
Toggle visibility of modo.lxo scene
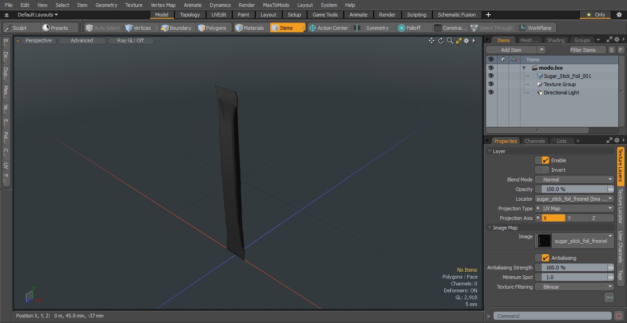coord(491,68)
